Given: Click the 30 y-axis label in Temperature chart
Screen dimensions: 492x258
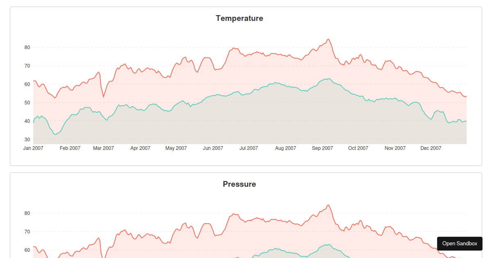Looking at the screenshot, I should [x=27, y=140].
